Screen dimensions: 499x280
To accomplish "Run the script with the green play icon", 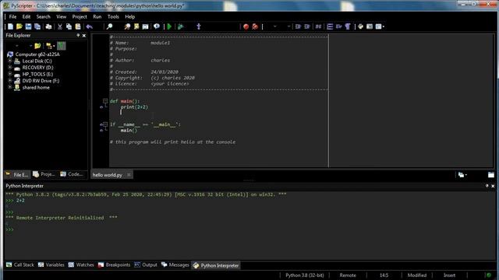I will (x=169, y=26).
